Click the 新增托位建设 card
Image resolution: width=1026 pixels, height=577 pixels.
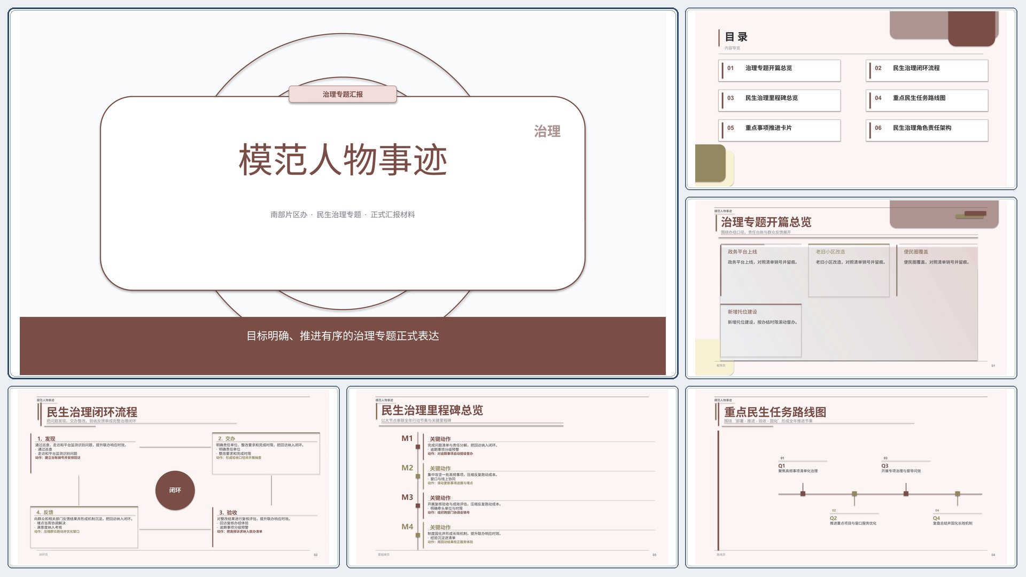tap(761, 330)
